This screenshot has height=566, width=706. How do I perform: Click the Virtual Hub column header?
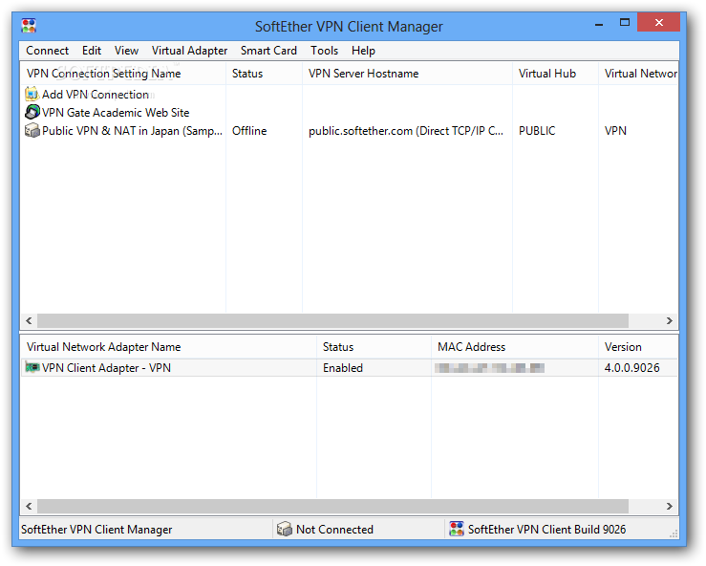point(555,73)
